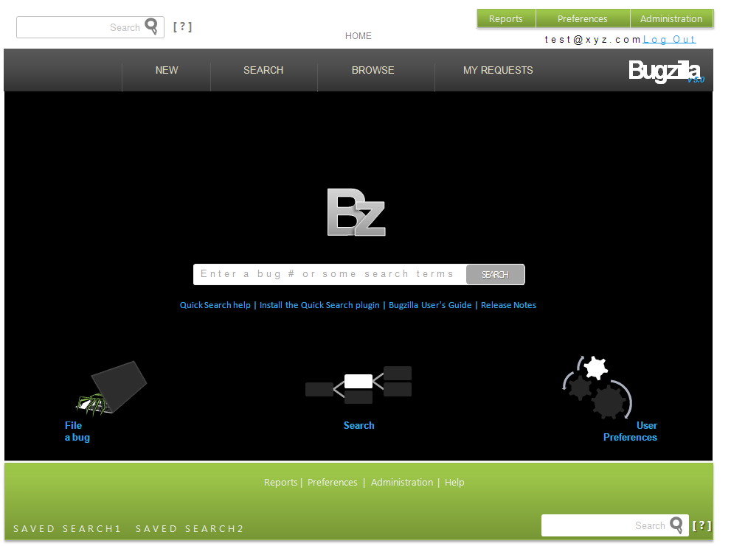Open Help link in the footer

tap(454, 482)
